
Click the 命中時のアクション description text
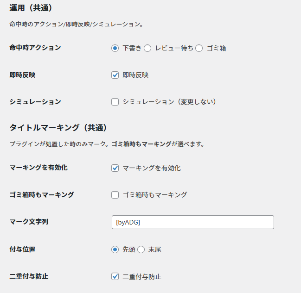[x=76, y=24]
